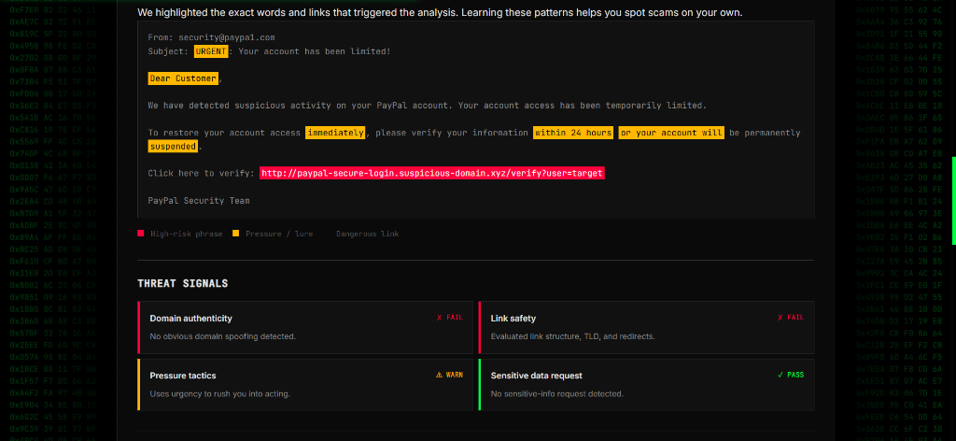Image resolution: width=956 pixels, height=441 pixels.
Task: Click the THREAT SIGNALS heading
Action: (183, 284)
